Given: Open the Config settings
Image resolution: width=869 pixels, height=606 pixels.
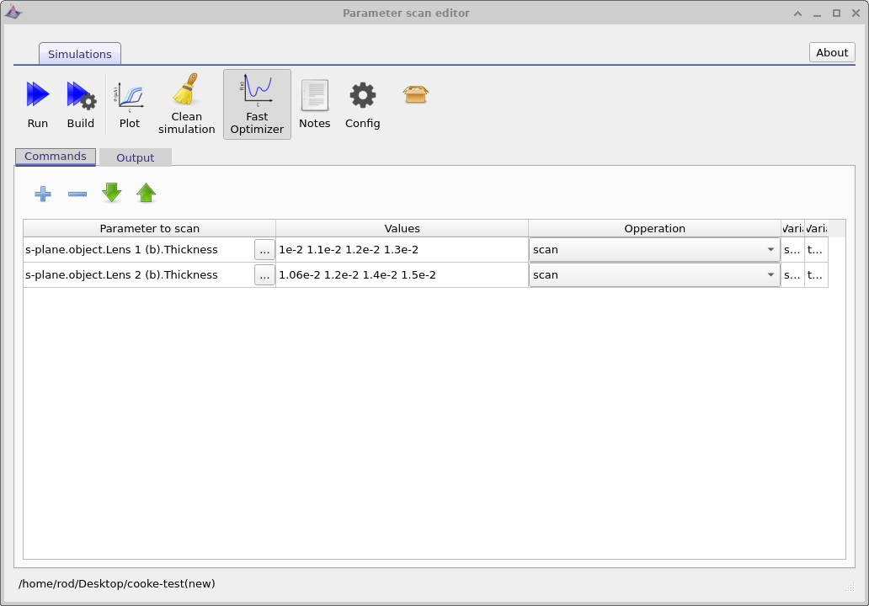Looking at the screenshot, I should [362, 101].
